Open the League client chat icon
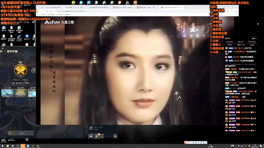Screen dimensions: 264x148 [x=91, y=136]
